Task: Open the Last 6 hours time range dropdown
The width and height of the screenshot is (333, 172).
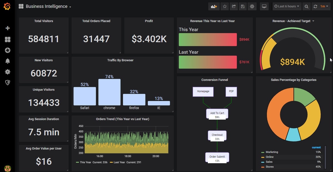Action: click(287, 6)
